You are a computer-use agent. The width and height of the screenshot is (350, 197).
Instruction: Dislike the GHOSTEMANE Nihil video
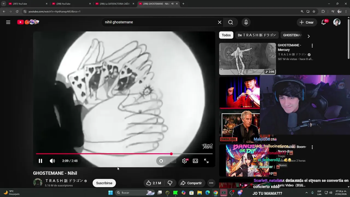pyautogui.click(x=170, y=183)
